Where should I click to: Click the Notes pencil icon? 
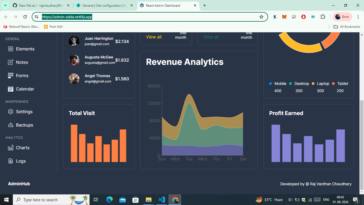tap(11, 62)
